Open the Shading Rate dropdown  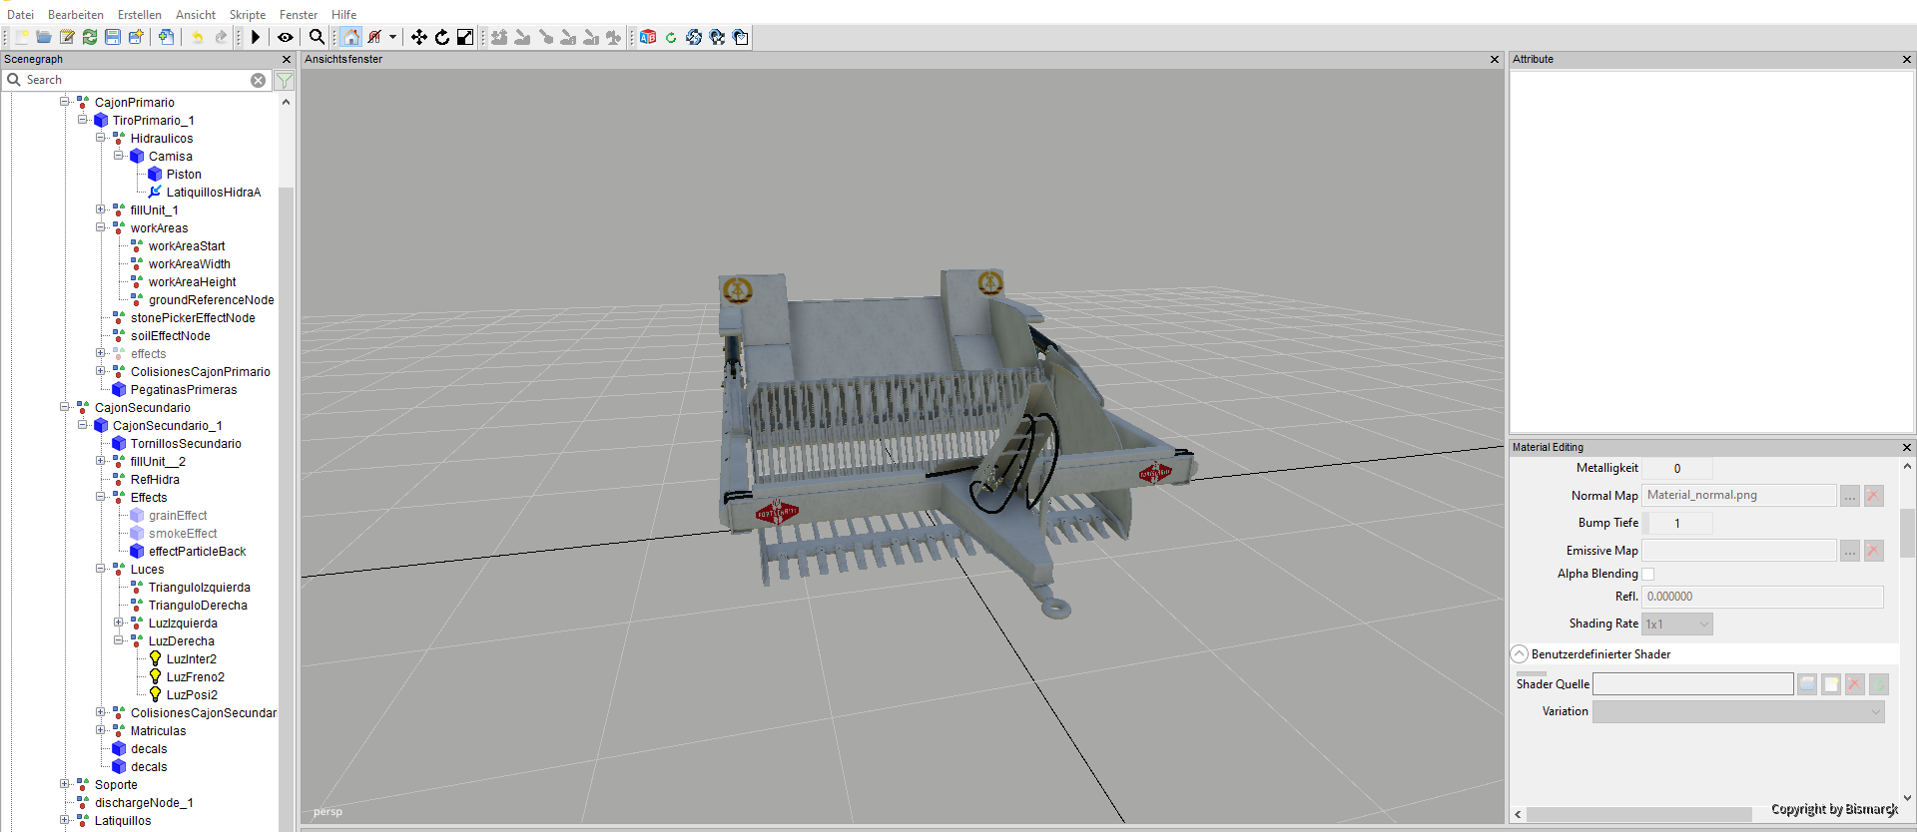[x=1677, y=624]
